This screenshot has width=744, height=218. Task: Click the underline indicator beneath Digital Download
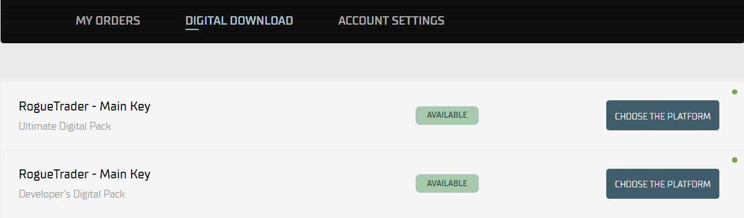[192, 29]
